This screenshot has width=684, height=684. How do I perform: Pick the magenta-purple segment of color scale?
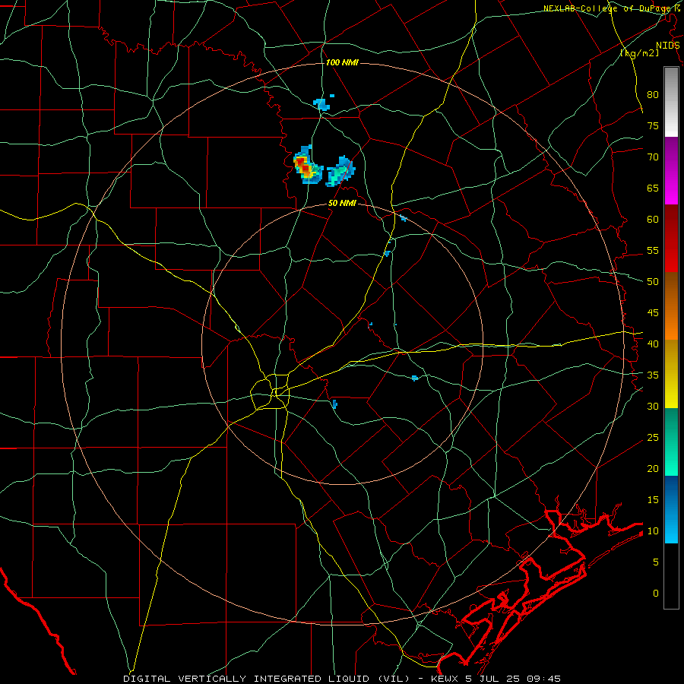pos(671,170)
